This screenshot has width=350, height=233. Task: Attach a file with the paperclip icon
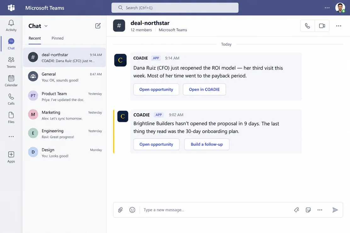coord(120,210)
